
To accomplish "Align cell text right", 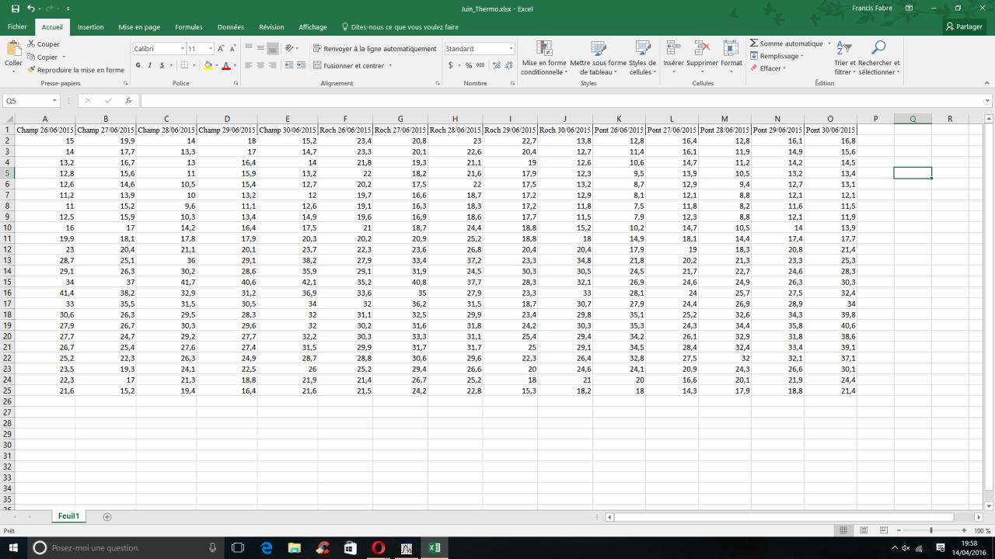I will (x=272, y=65).
